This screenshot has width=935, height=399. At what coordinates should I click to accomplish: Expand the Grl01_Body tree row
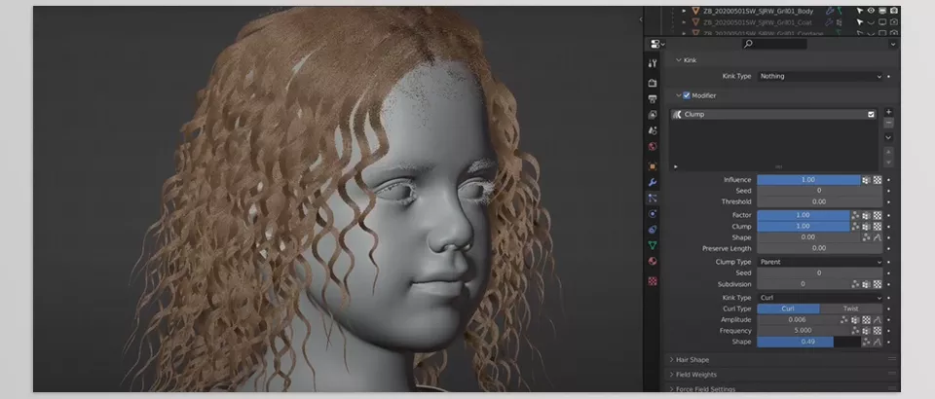click(x=684, y=11)
